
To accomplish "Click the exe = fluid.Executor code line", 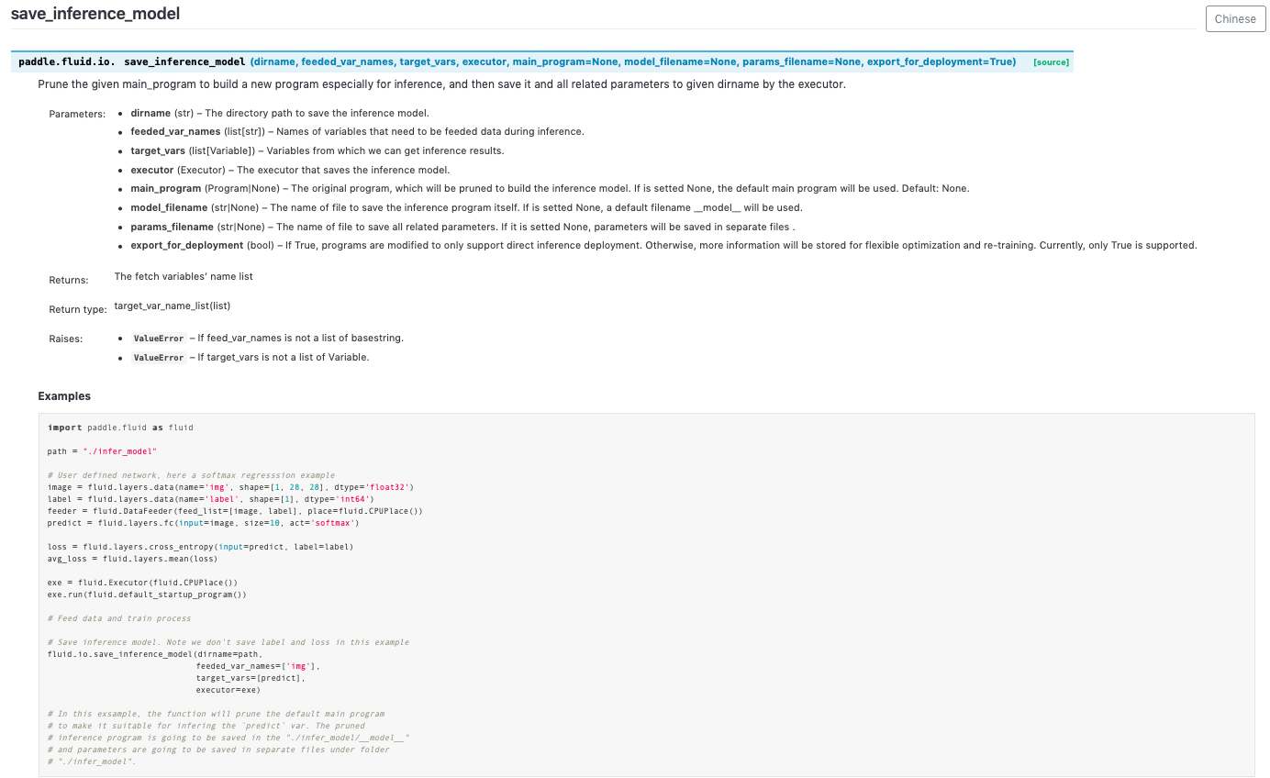I will (x=142, y=583).
